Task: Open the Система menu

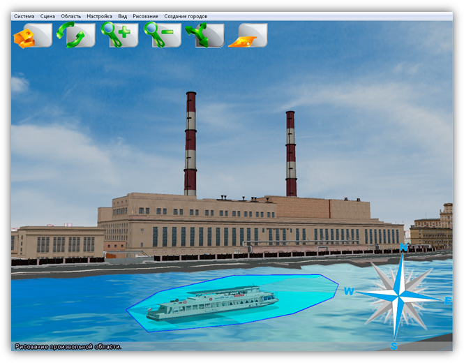Action: point(24,16)
